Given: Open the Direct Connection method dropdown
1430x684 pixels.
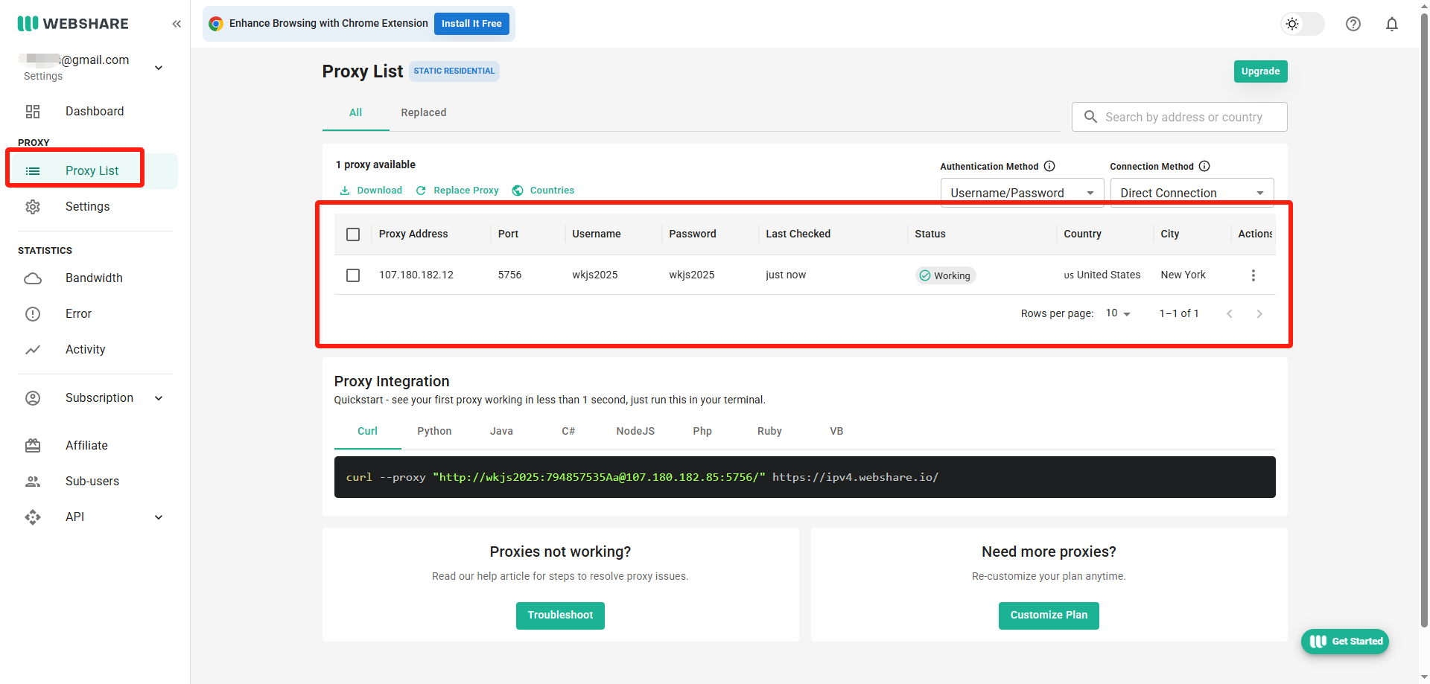Looking at the screenshot, I should click(x=1192, y=193).
